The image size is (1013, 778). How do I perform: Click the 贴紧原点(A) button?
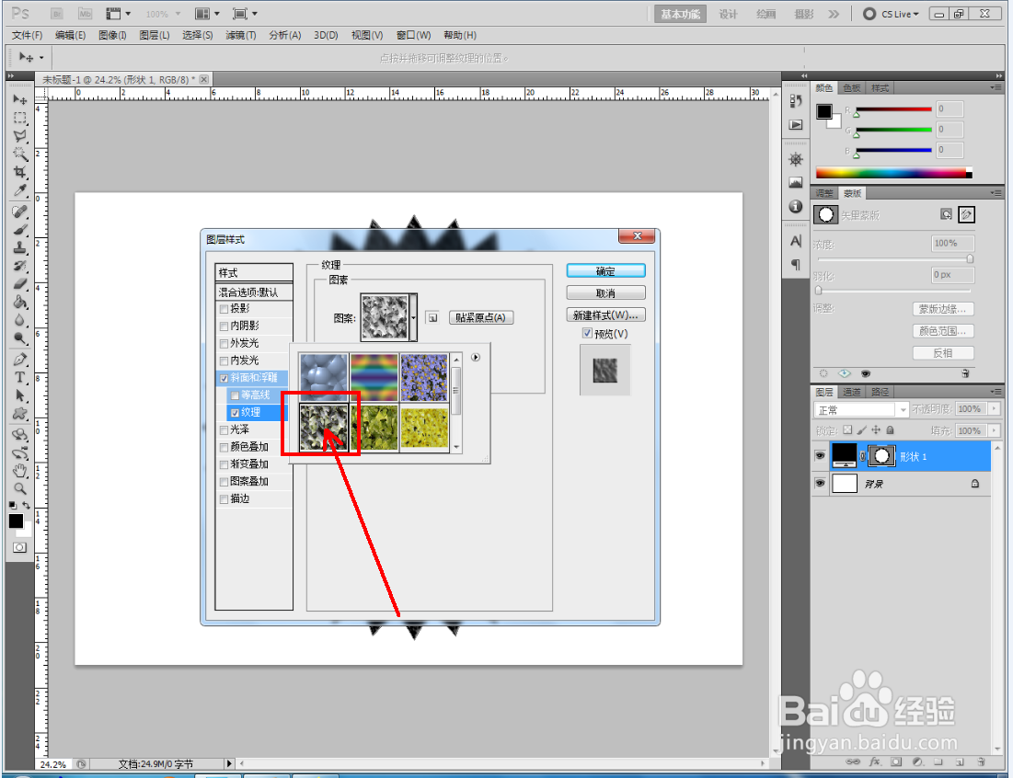480,317
